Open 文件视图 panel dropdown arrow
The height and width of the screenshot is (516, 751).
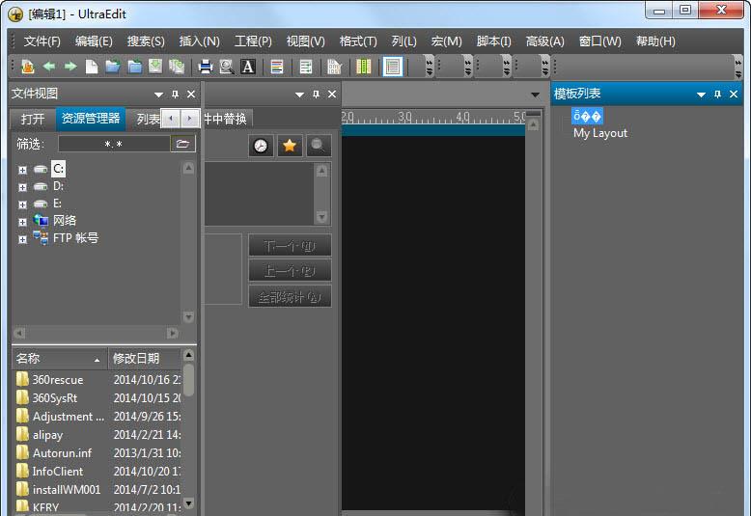[x=158, y=95]
